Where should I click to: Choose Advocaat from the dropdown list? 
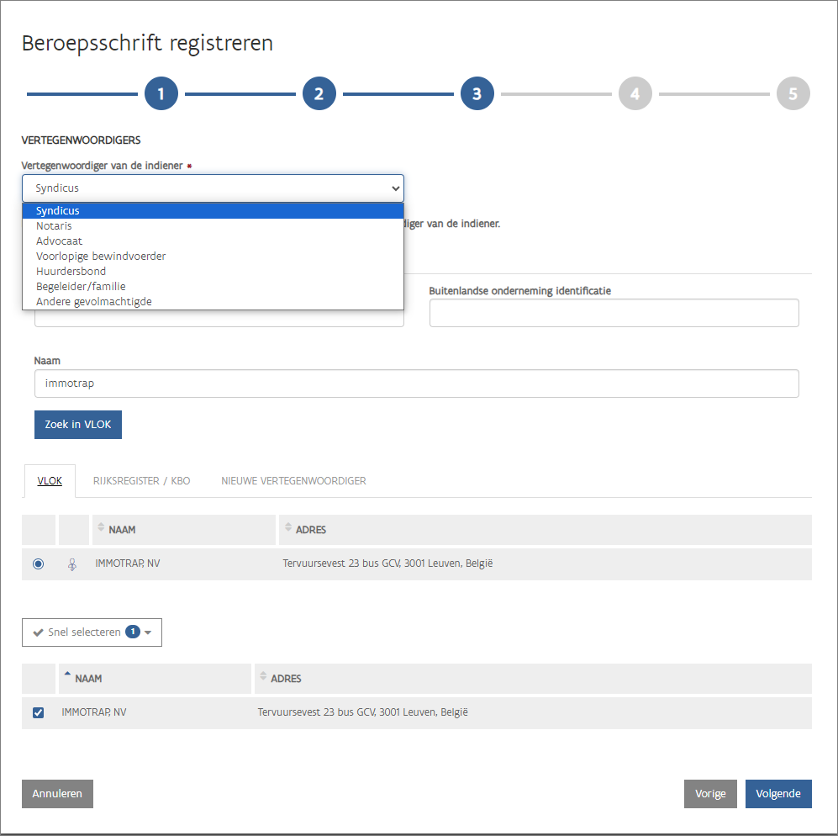pos(59,241)
